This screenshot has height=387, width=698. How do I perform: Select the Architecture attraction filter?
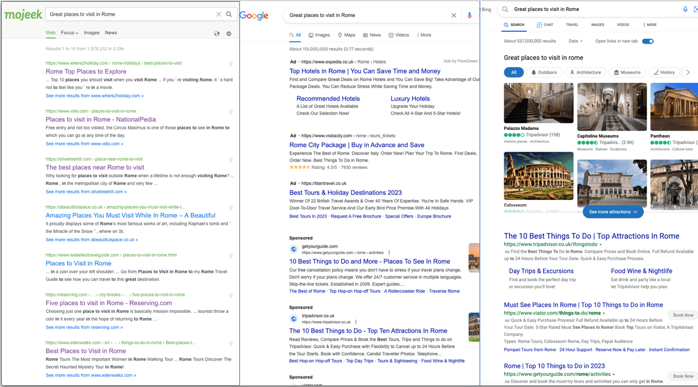585,72
